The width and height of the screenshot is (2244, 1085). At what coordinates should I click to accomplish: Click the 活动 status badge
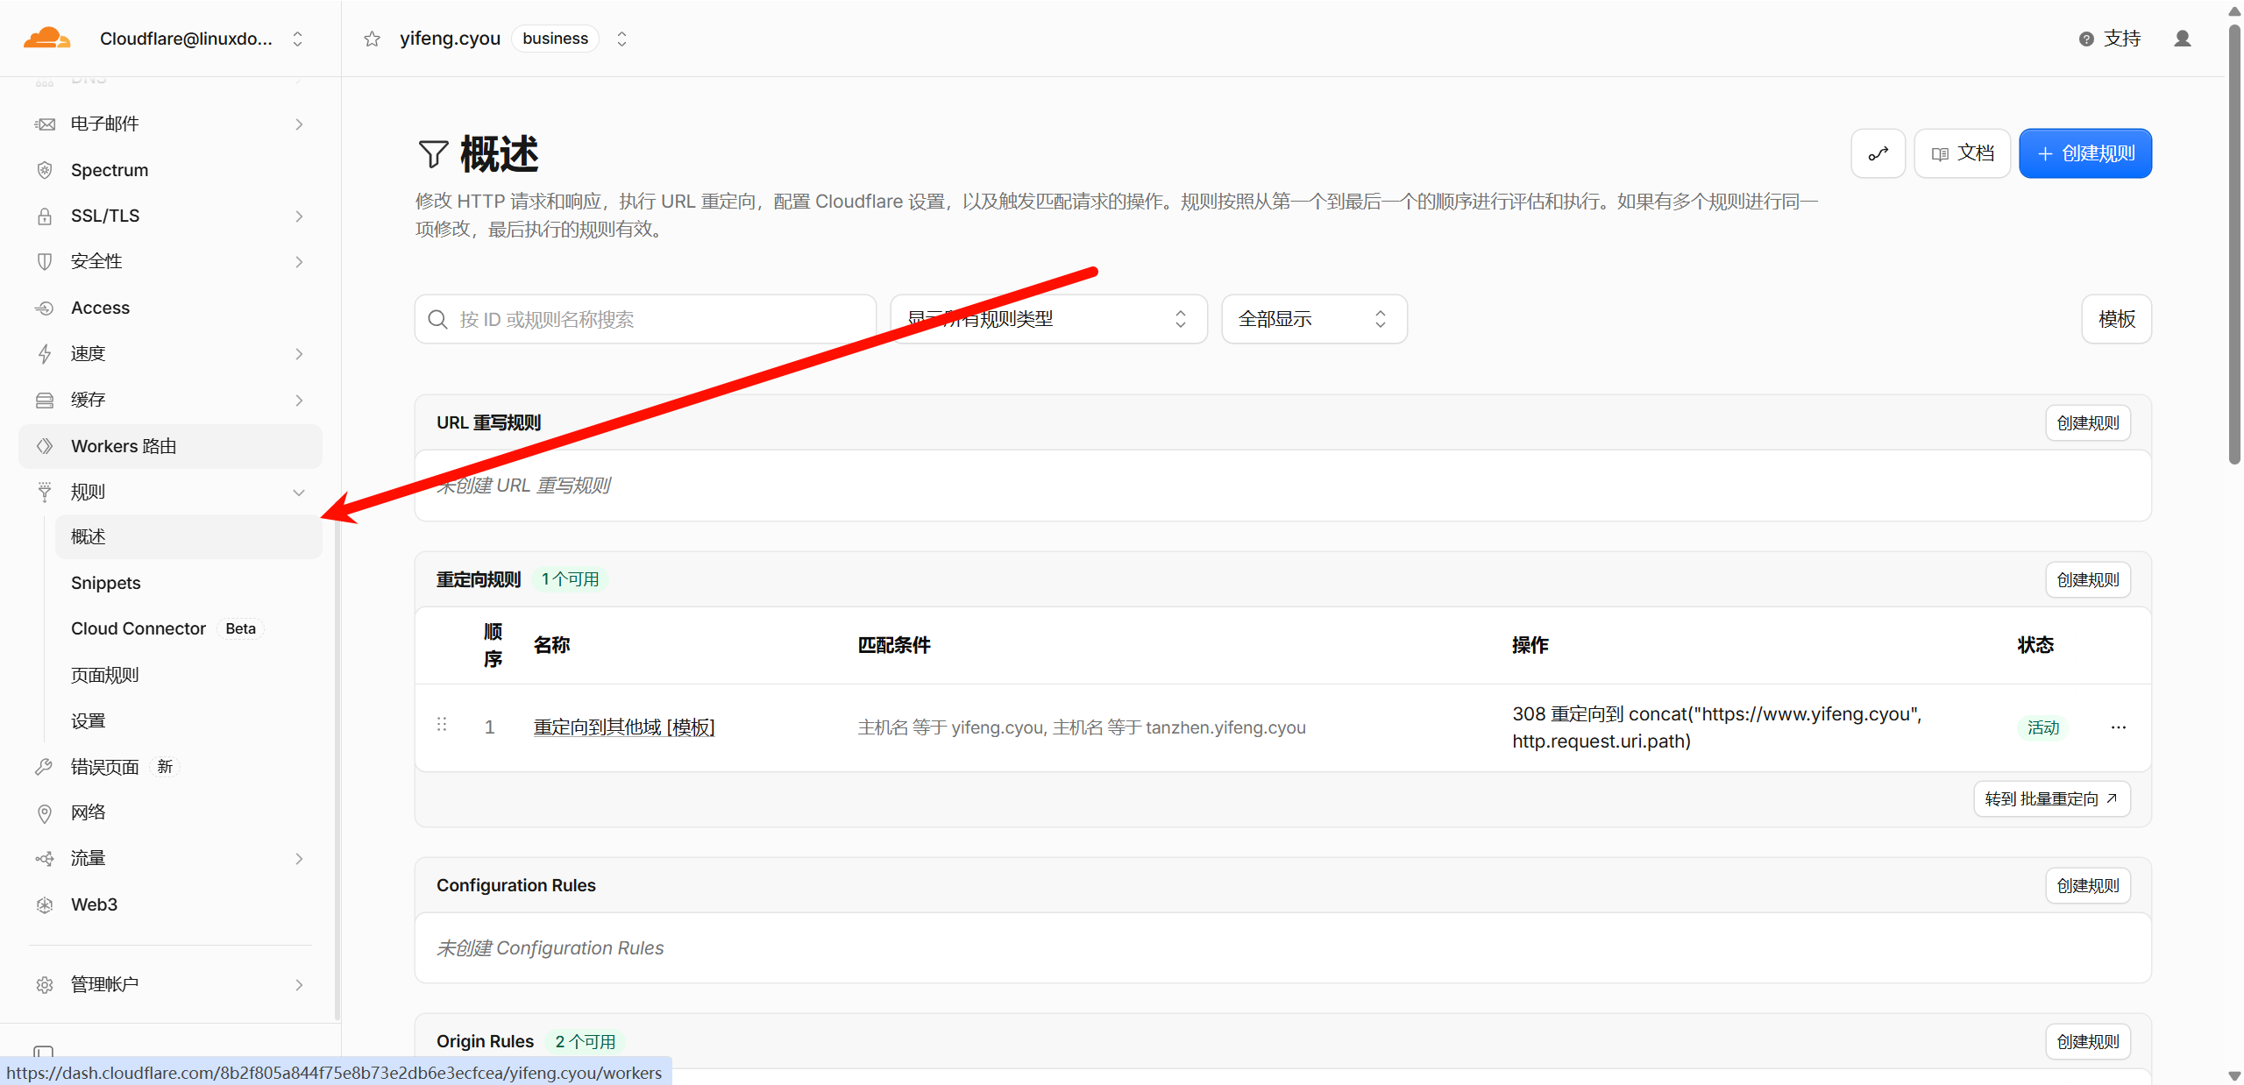pos(2042,727)
